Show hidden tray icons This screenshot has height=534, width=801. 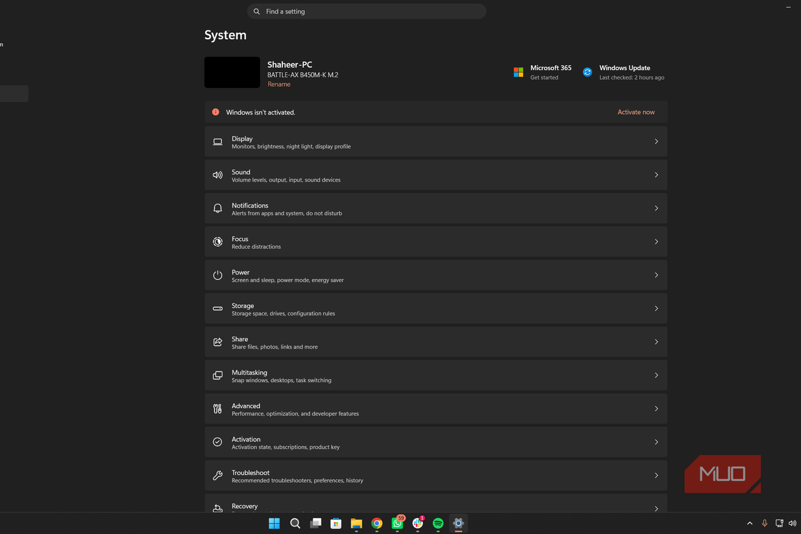tap(750, 523)
